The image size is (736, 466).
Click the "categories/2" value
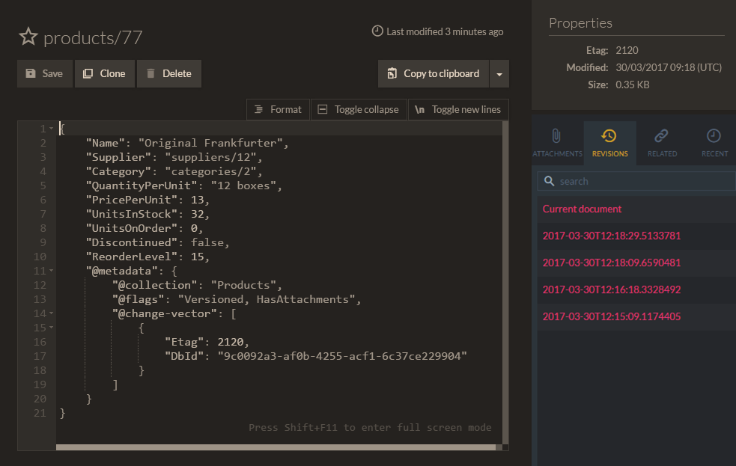click(x=210, y=171)
